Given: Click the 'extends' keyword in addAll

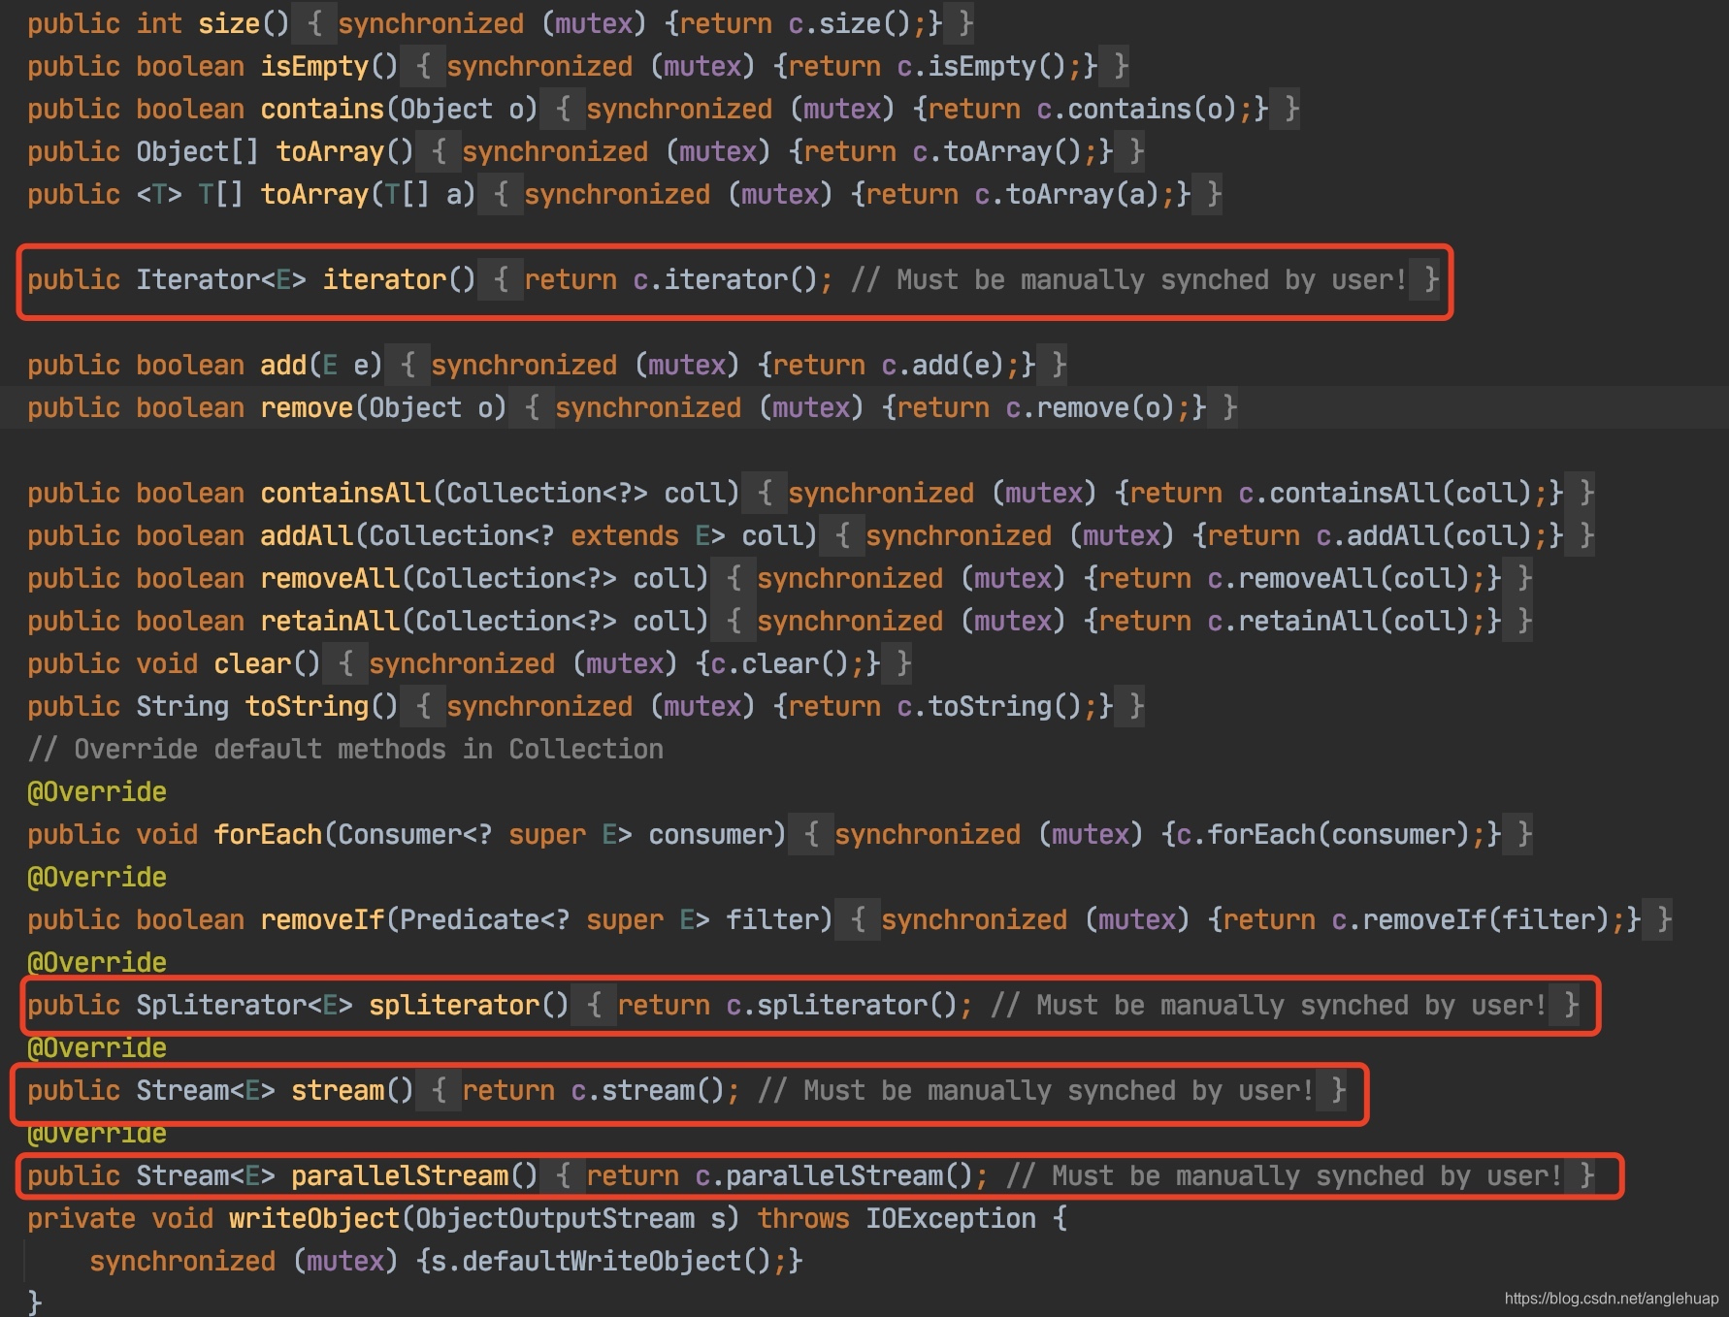Looking at the screenshot, I should [x=625, y=535].
